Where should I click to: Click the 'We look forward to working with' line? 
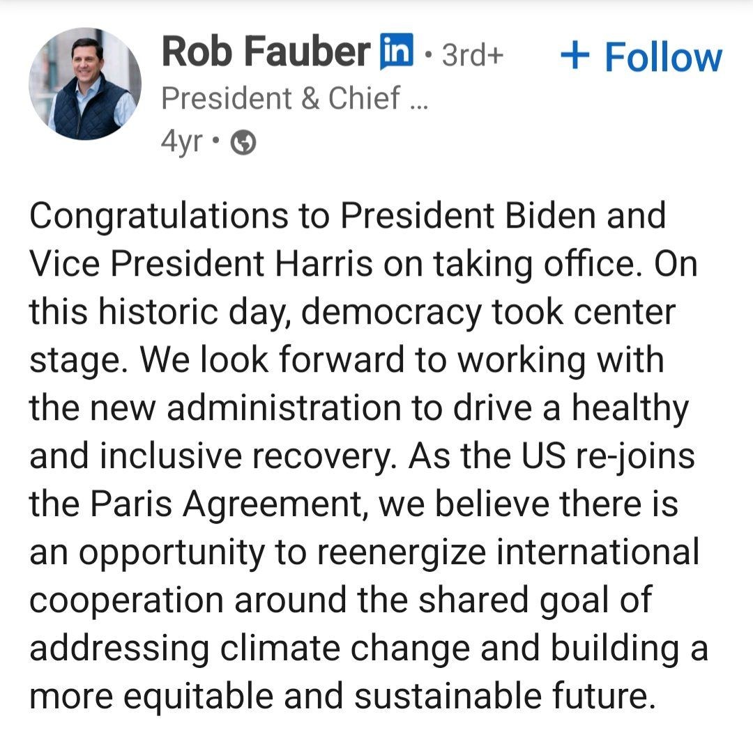pos(402,360)
